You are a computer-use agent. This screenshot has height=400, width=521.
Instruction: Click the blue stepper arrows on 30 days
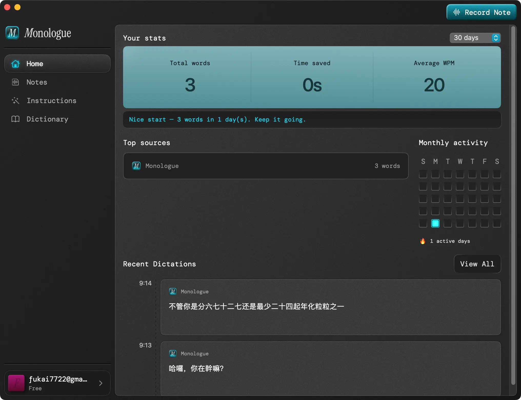click(x=496, y=38)
